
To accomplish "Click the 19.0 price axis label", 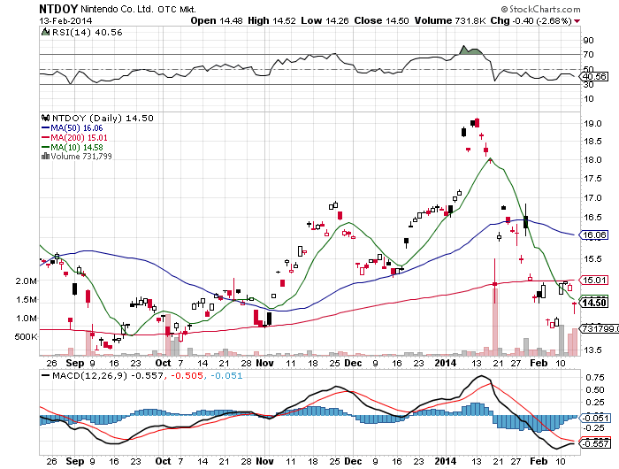I will click(592, 124).
